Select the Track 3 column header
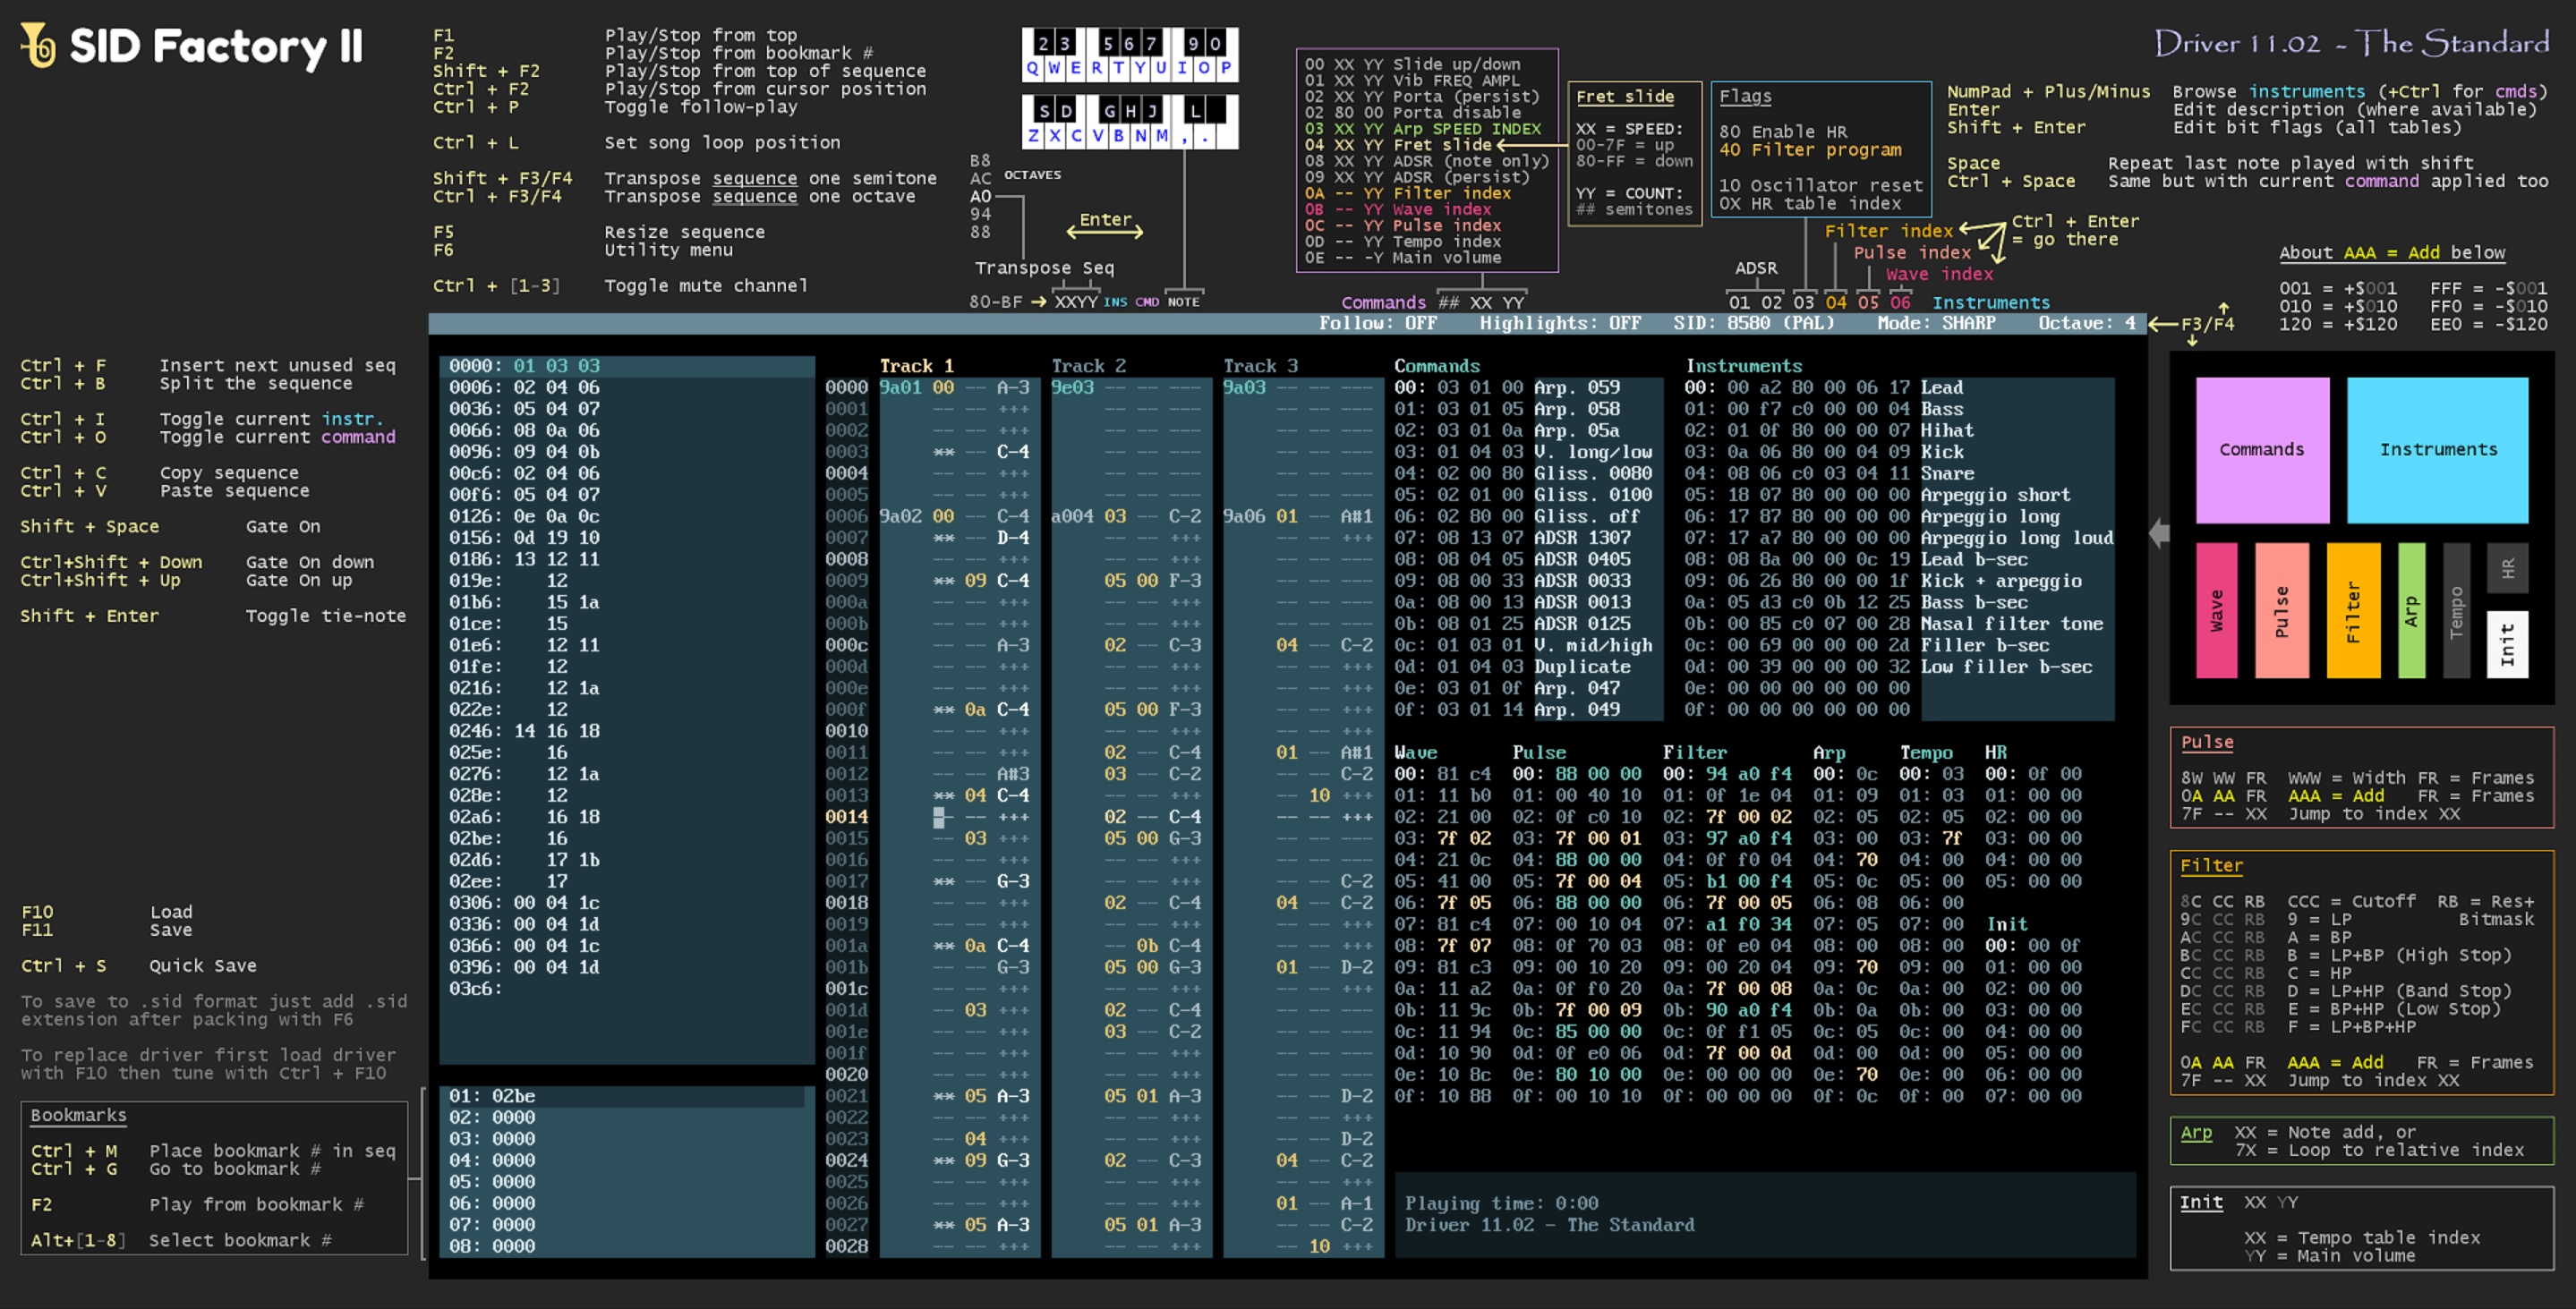2576x1309 pixels. 1260,366
